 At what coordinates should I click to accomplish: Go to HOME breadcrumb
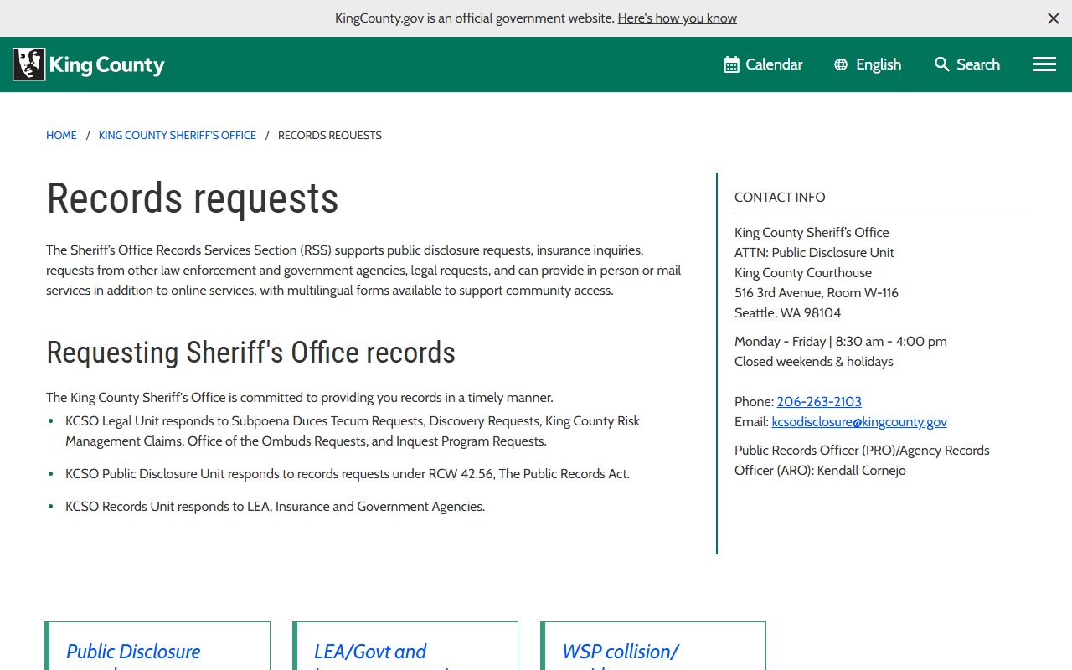click(61, 135)
